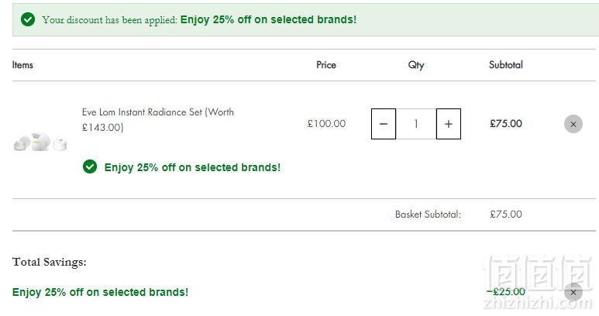Screen dimensions: 599x316
Task: Click the green checkmark below product name
Action: (90, 167)
